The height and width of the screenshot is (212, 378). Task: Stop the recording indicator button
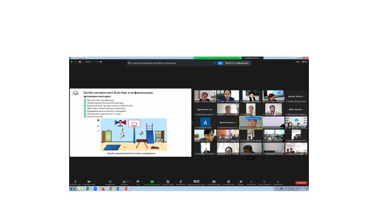(x=101, y=62)
